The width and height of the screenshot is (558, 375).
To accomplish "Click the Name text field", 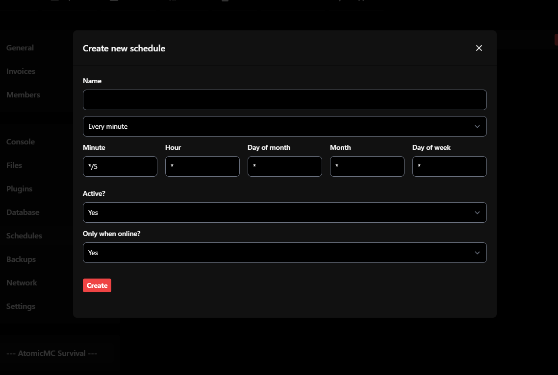I will [x=284, y=100].
